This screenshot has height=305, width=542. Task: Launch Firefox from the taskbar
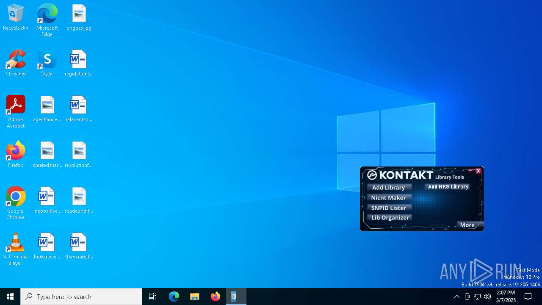[216, 297]
